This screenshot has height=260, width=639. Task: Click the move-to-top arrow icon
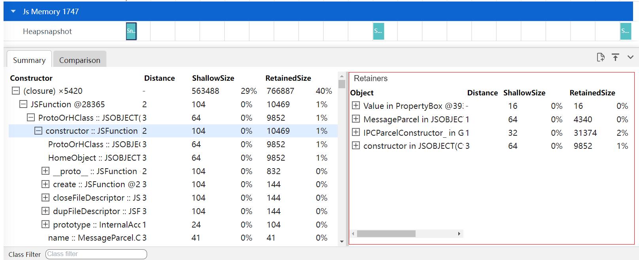coord(615,57)
